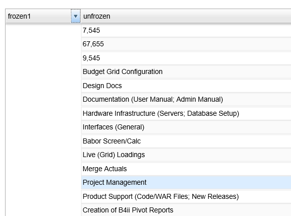Select the Budget Grid Configuration row
The image size is (291, 216).
pyautogui.click(x=186, y=72)
